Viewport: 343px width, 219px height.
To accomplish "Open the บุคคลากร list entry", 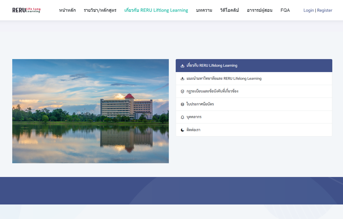I will 254,117.
